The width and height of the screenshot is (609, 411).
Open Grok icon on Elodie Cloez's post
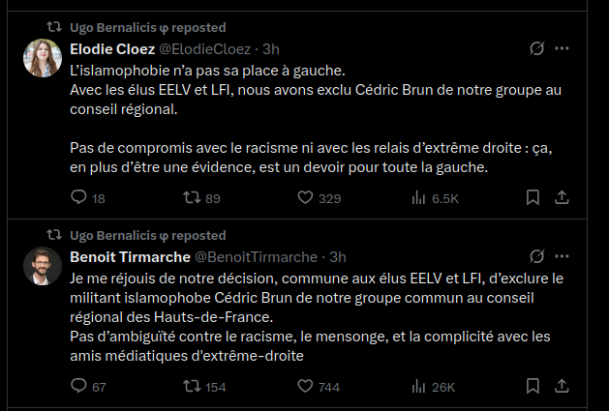click(x=537, y=48)
